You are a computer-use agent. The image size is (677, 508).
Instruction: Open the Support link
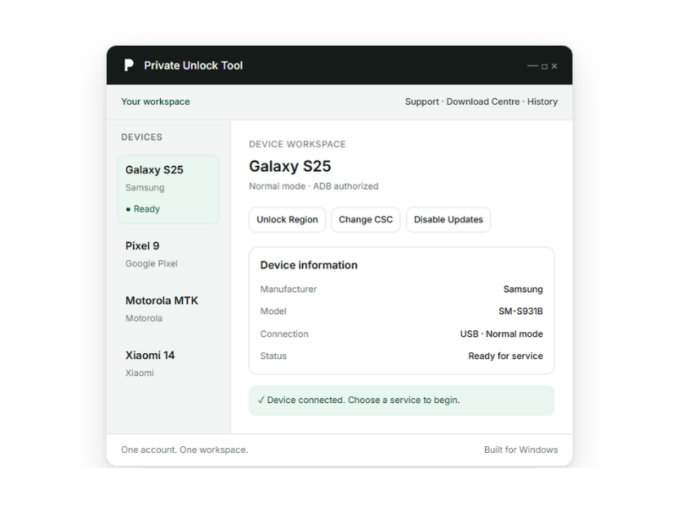click(421, 102)
